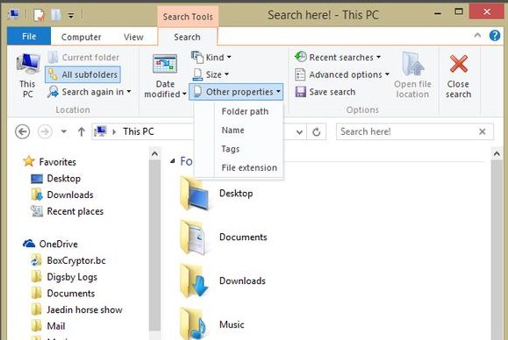The height and width of the screenshot is (340, 508).
Task: Clear search box with X button
Action: 482,131
